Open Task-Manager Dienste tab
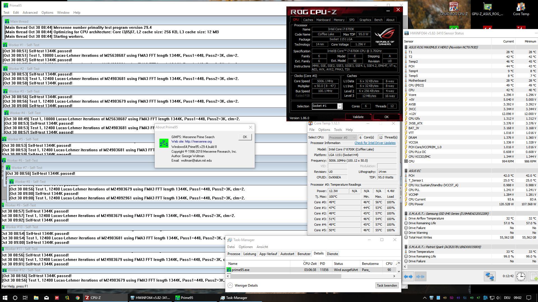This screenshot has width=538, height=302. [332, 254]
